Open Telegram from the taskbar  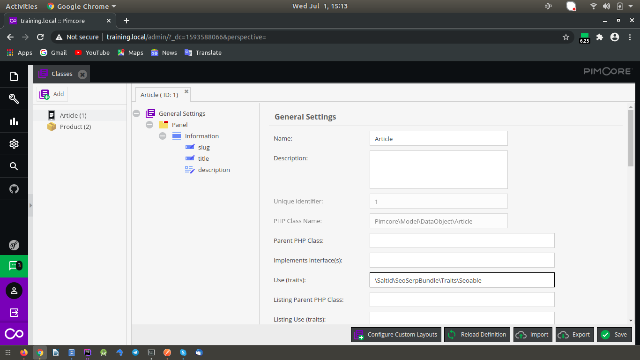(x=135, y=352)
